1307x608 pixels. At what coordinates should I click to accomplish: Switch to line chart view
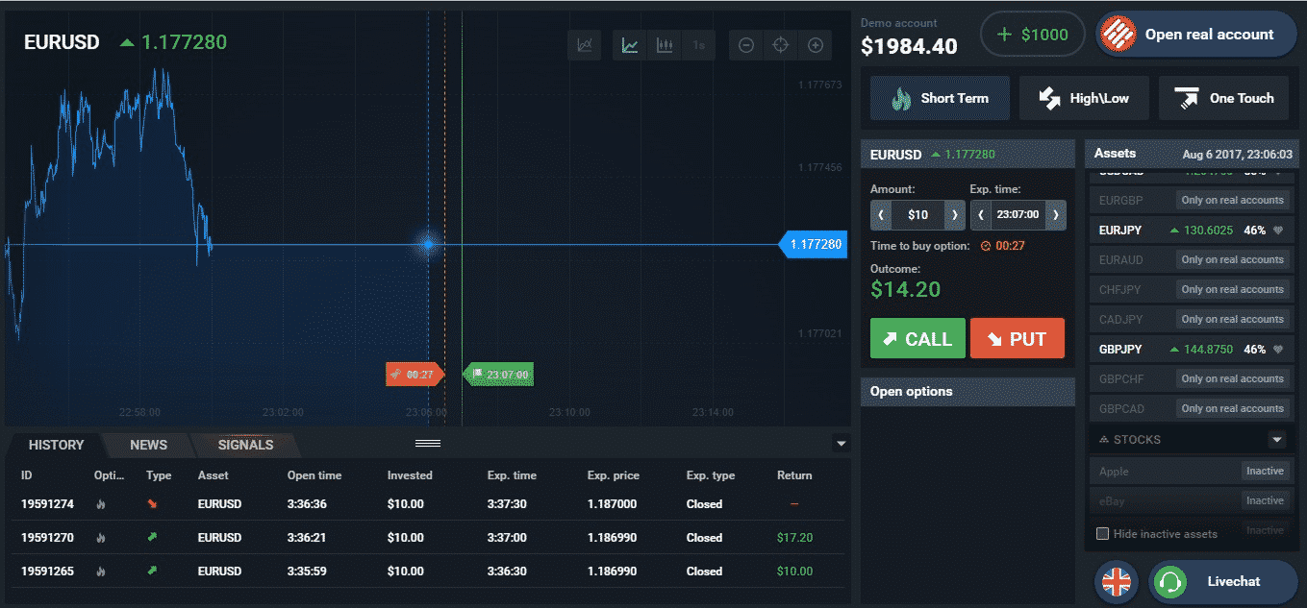630,45
